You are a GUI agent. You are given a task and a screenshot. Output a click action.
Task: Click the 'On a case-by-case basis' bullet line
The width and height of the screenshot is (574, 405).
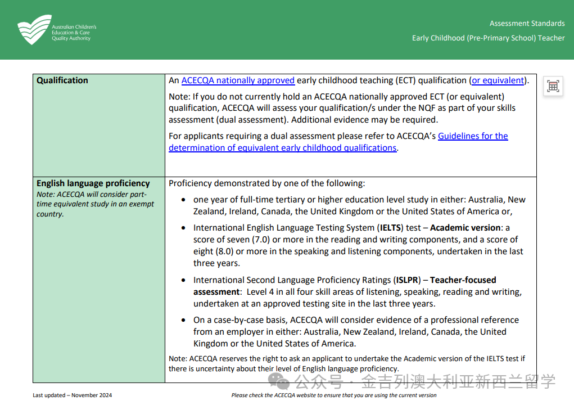pos(356,332)
